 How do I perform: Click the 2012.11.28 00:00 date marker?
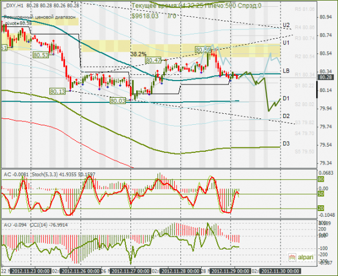180,271
